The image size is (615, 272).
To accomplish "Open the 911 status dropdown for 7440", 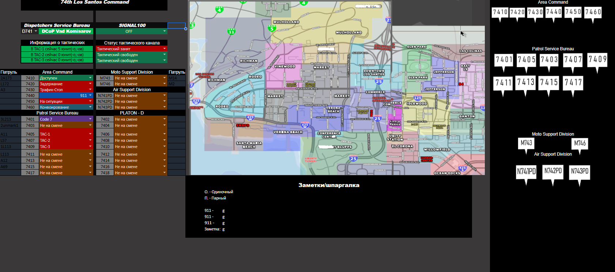I will coord(90,95).
